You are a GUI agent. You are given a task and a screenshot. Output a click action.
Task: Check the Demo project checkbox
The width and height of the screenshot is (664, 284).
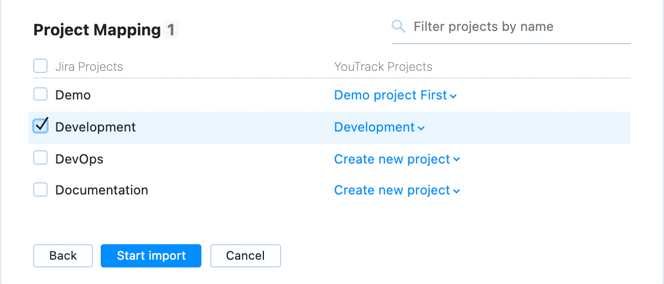(x=40, y=94)
